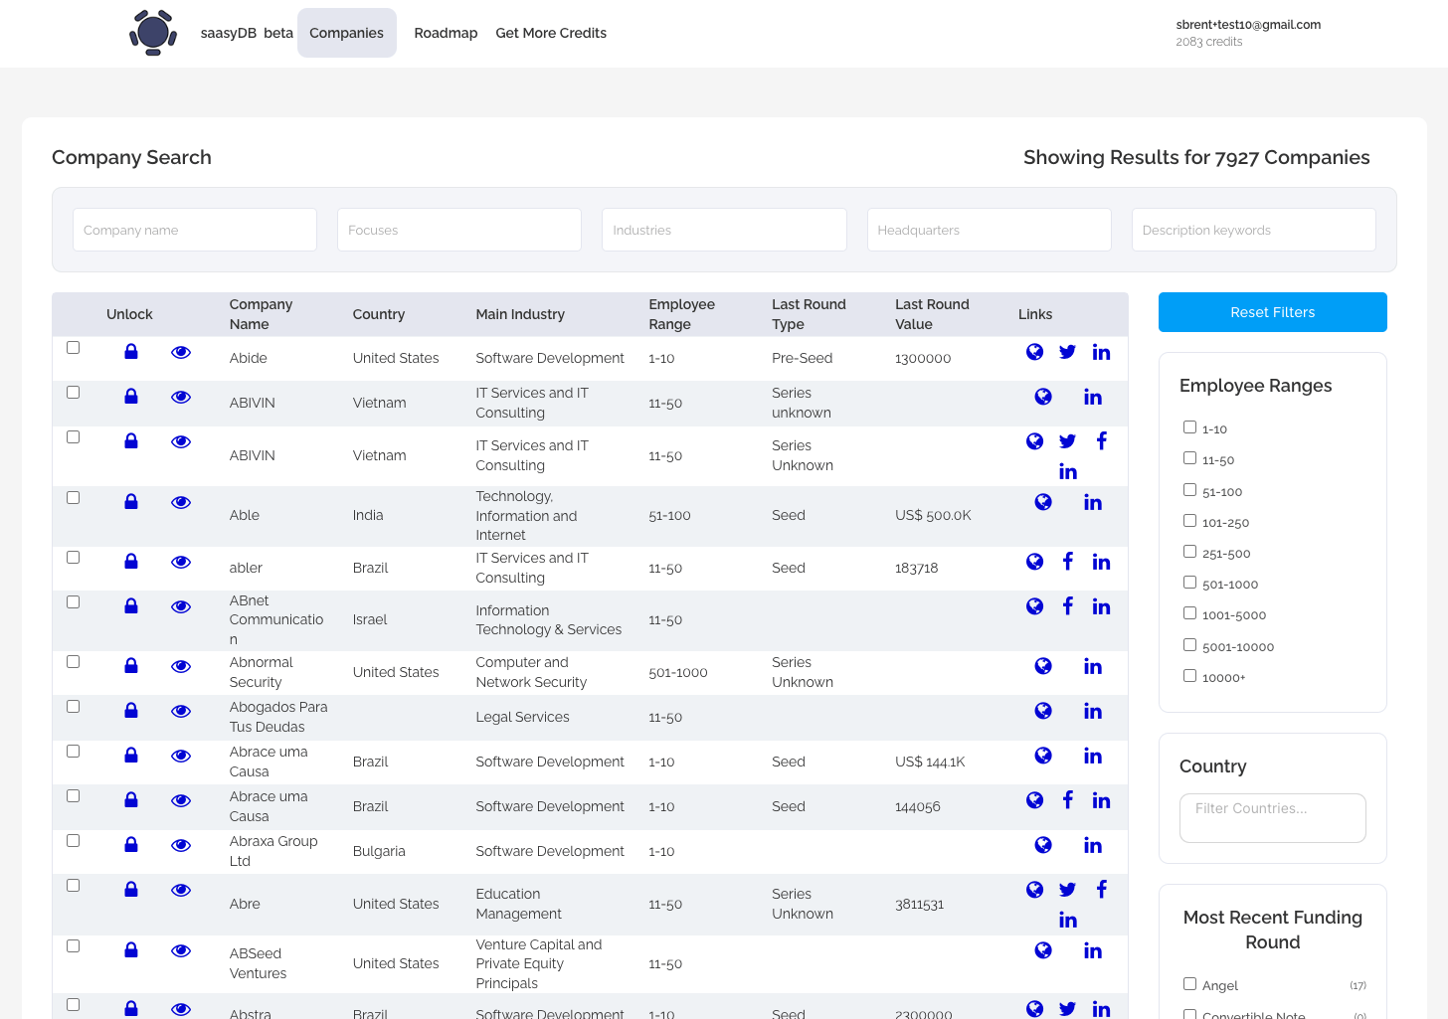Click the Focuses filter field
Viewport: 1448px width, 1019px height.
[x=459, y=230]
